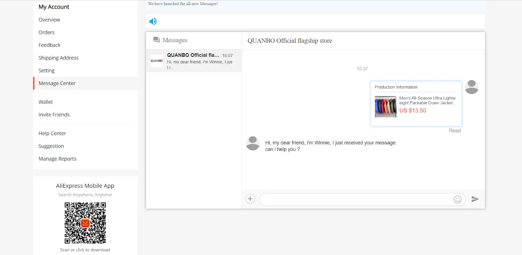Open the Setting page
522x255 pixels.
click(47, 71)
